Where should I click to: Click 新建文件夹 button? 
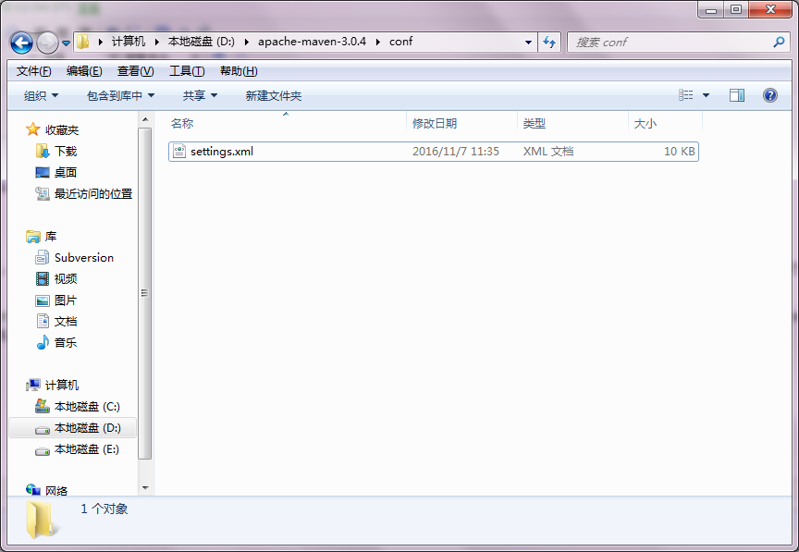point(274,95)
